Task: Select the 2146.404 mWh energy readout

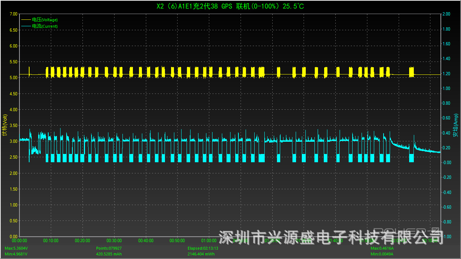Action: pos(201,254)
